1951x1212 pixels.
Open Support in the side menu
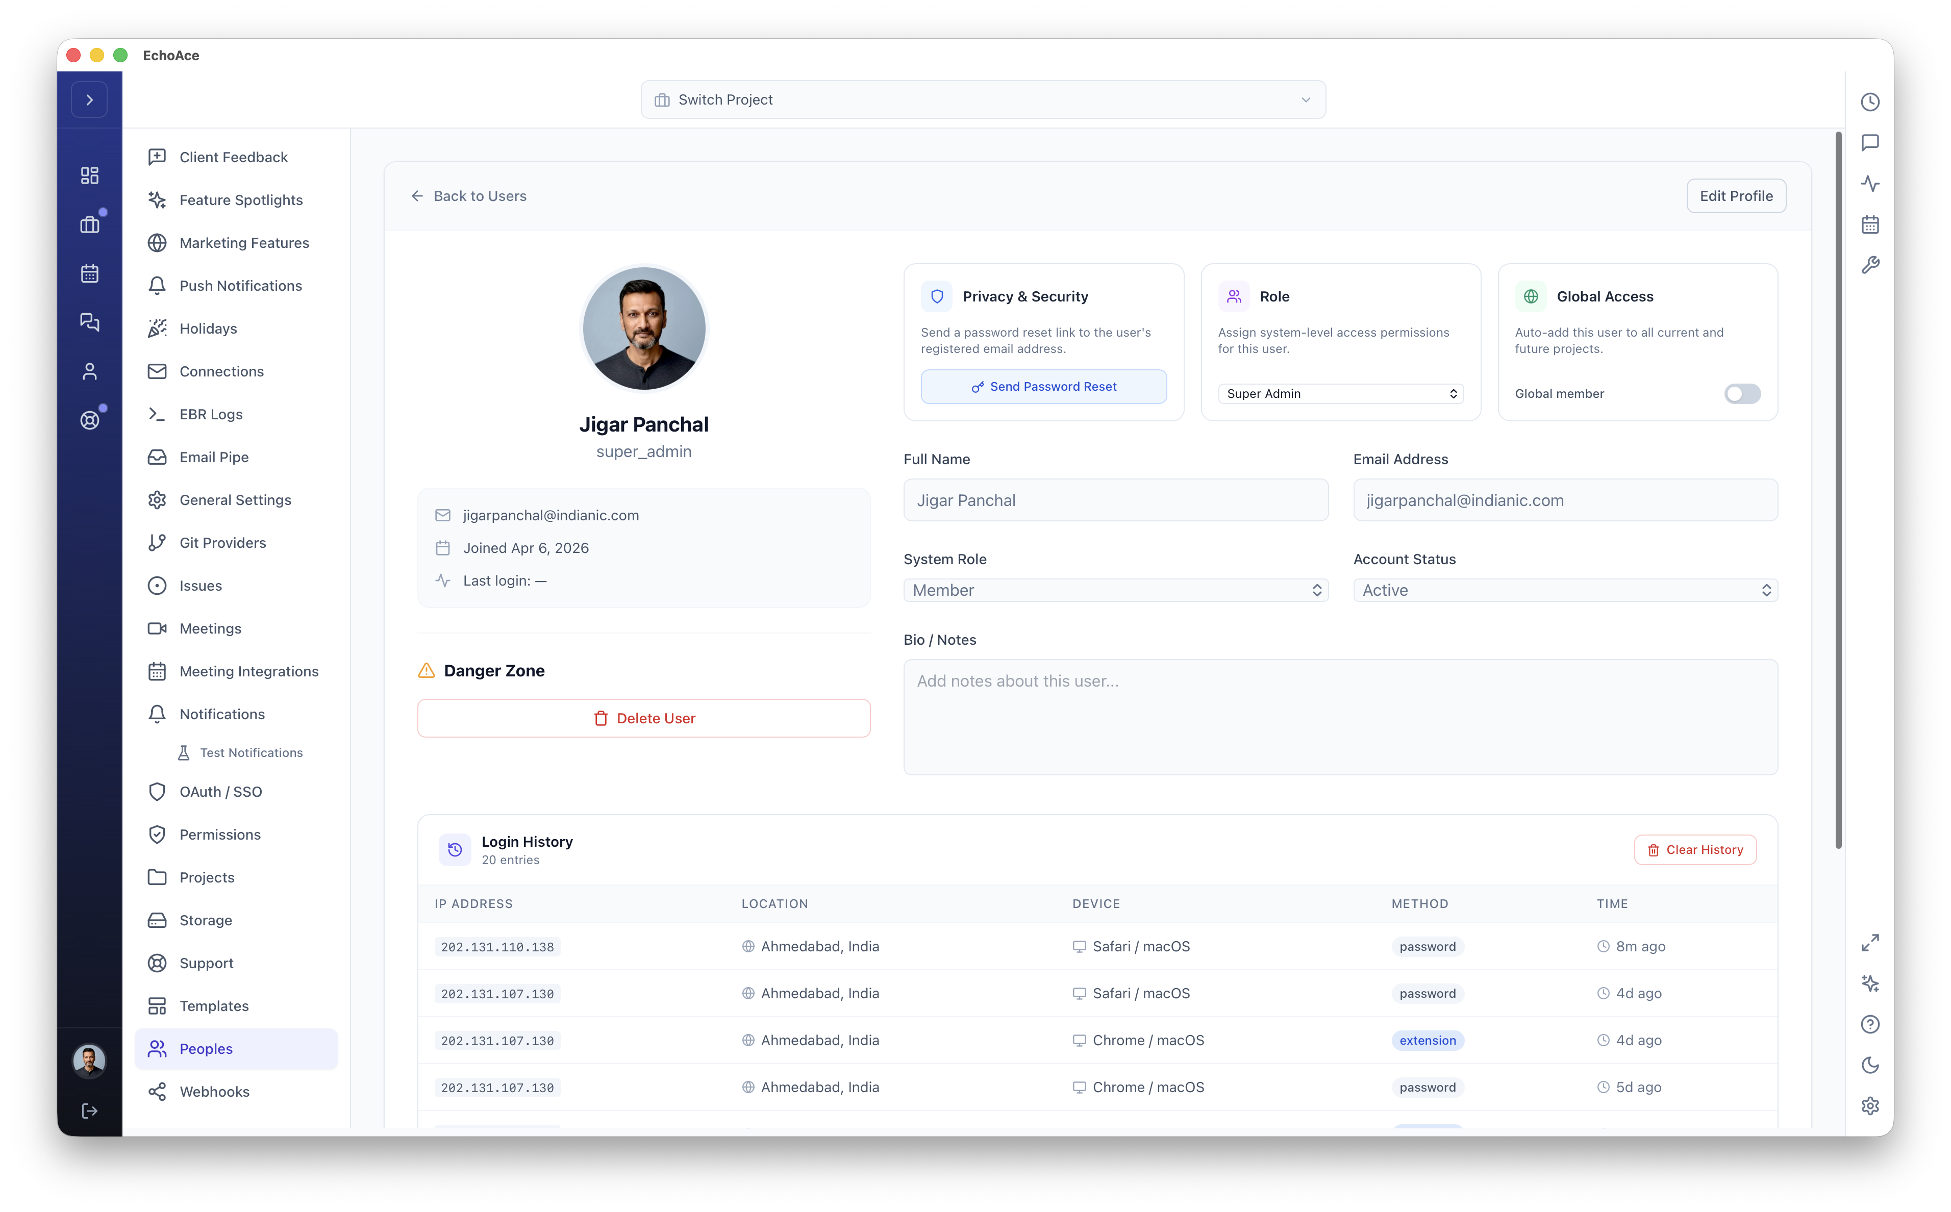pos(236,964)
